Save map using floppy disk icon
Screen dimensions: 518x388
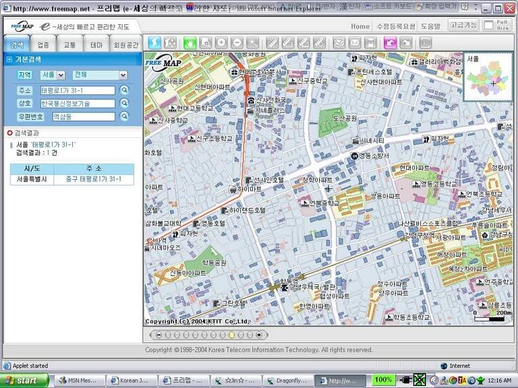[x=370, y=42]
